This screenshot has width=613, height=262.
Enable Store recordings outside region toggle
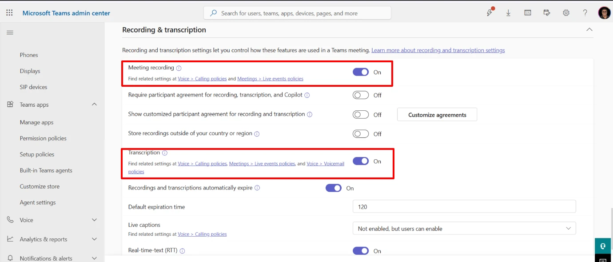click(361, 134)
